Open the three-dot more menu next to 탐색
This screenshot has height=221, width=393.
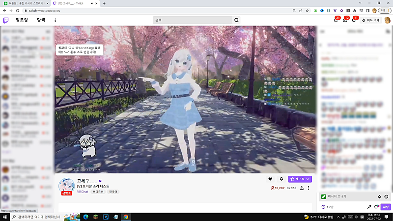click(x=55, y=20)
